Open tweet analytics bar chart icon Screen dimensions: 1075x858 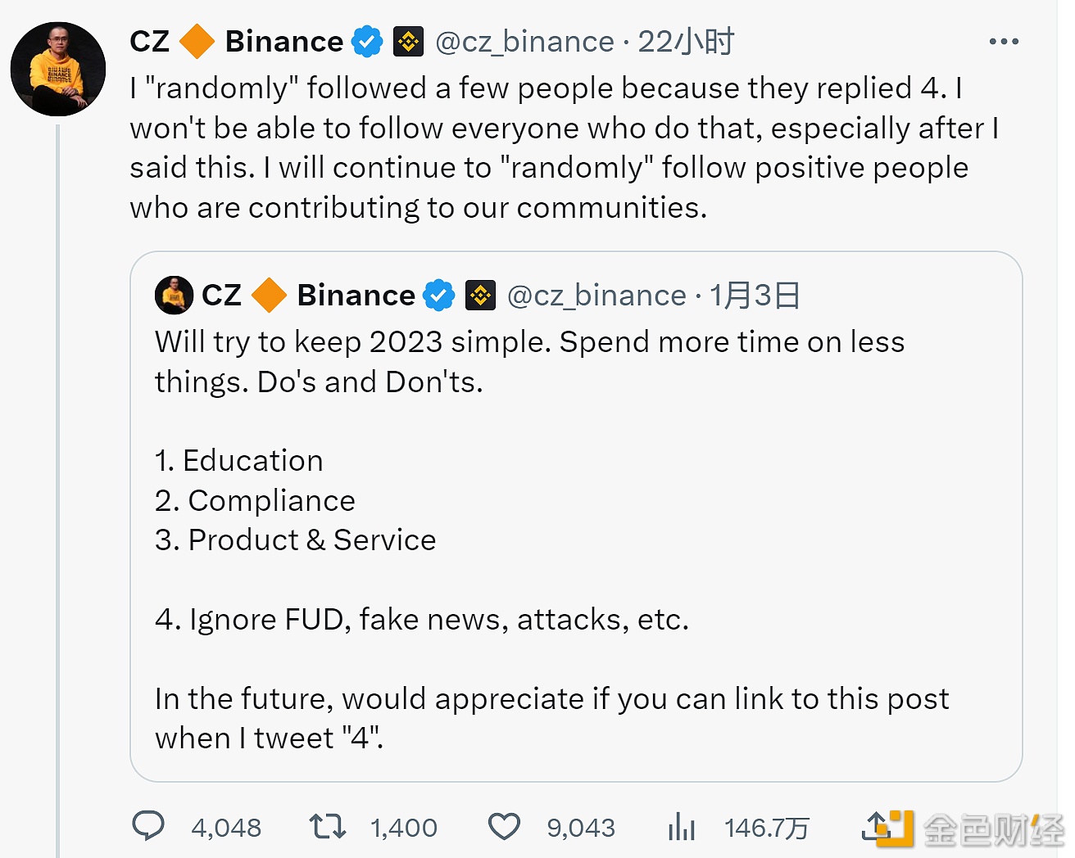(681, 826)
